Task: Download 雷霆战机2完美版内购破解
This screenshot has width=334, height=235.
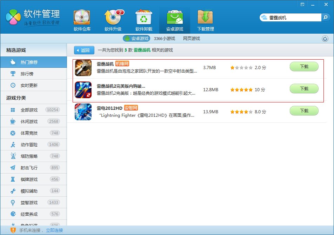Action: (x=304, y=89)
